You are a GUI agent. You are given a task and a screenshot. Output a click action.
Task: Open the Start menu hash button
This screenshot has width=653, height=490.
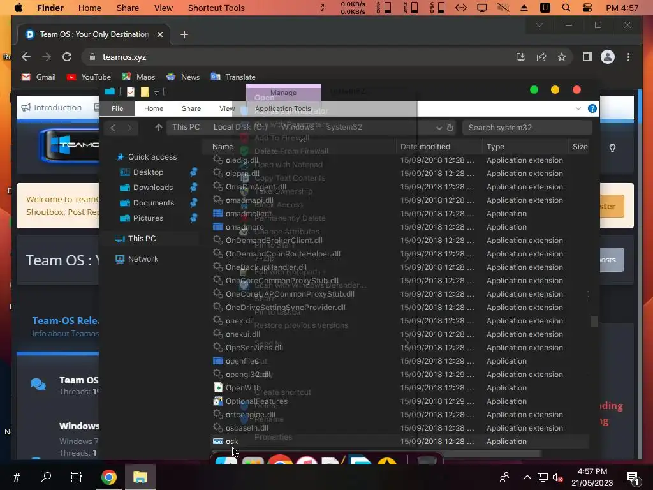[x=17, y=477]
